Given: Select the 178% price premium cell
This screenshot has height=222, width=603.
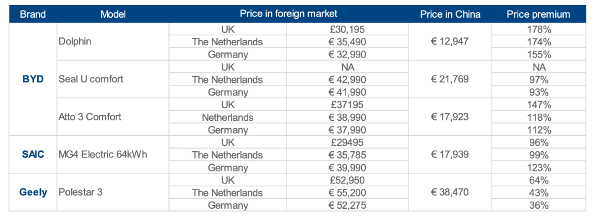Looking at the screenshot, I should 539,29.
